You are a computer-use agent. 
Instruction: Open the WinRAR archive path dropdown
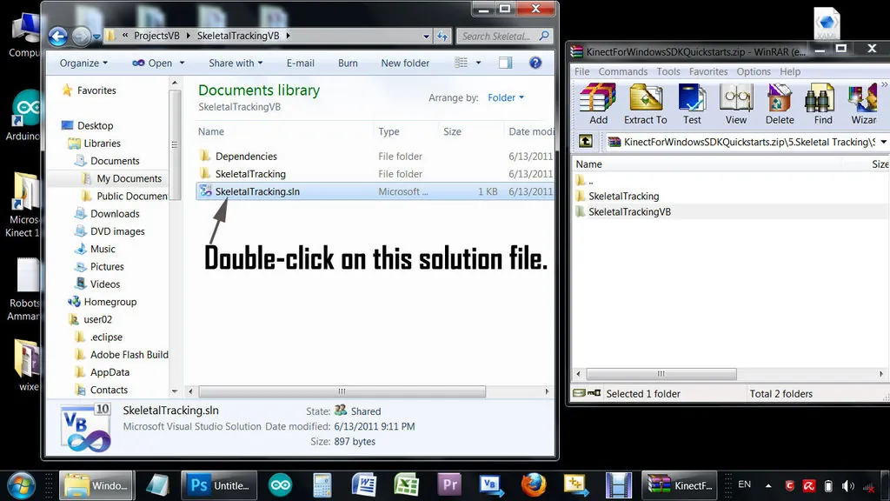click(883, 142)
